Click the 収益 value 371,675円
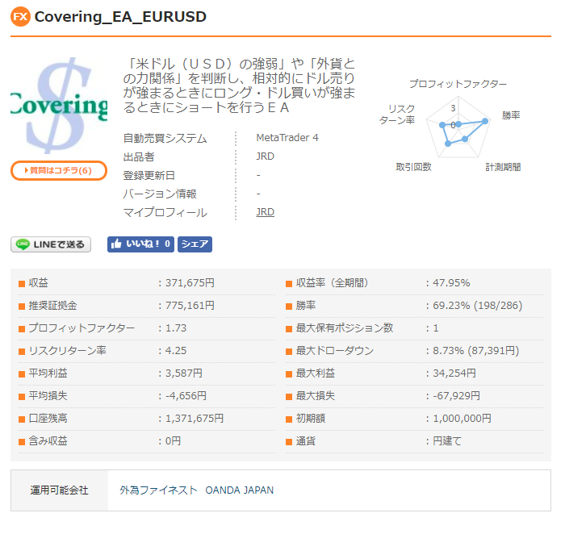Screen dimensions: 565x534 (190, 283)
